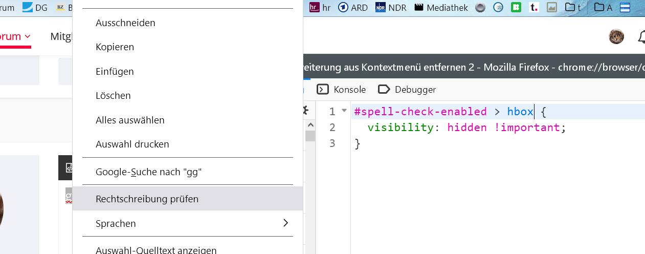
Task: Open bookmark folder "A"
Action: click(604, 7)
